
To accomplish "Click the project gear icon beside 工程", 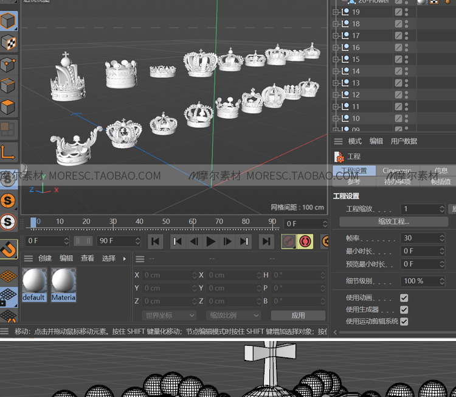I will (x=339, y=156).
